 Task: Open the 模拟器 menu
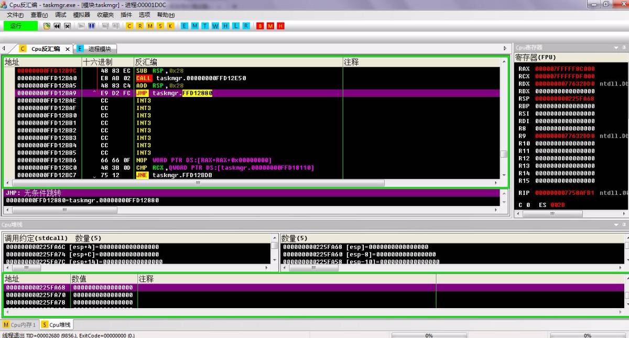click(81, 15)
